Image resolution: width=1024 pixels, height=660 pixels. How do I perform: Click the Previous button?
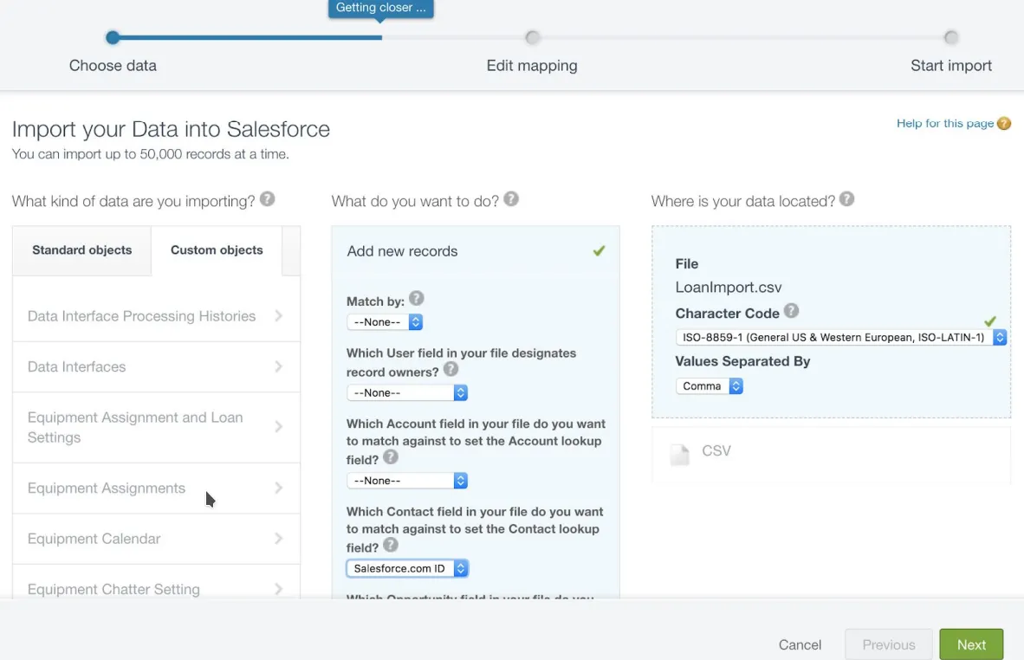(x=889, y=644)
